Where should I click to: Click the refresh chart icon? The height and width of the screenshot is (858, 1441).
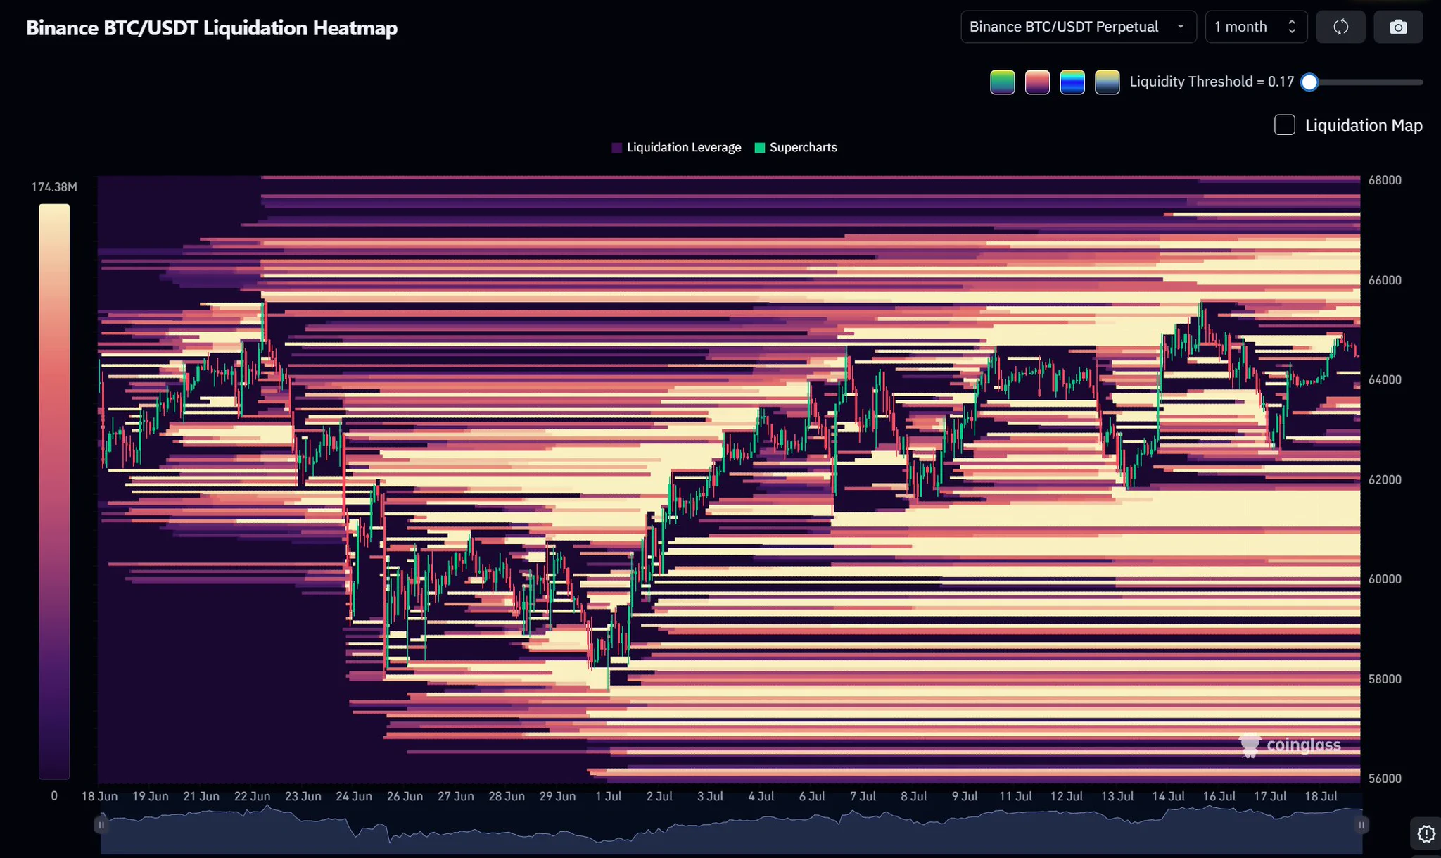[x=1340, y=27]
